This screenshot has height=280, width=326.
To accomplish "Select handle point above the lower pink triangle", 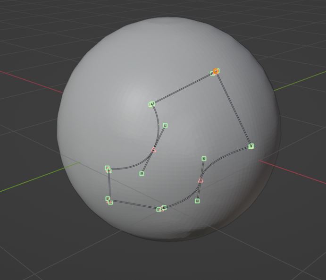I will pyautogui.click(x=204, y=159).
